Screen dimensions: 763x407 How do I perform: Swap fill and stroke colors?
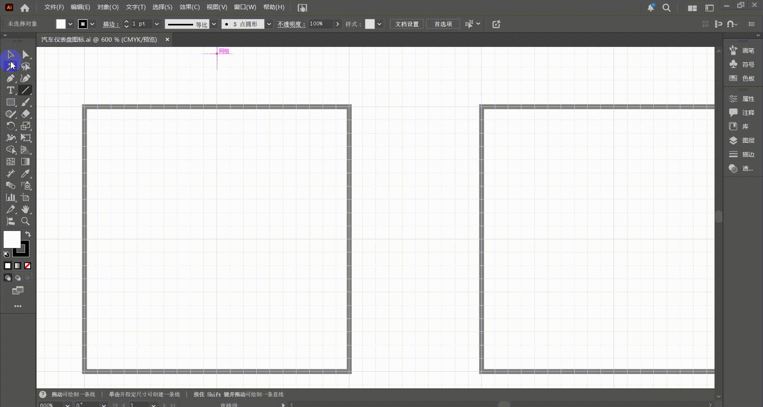(28, 234)
